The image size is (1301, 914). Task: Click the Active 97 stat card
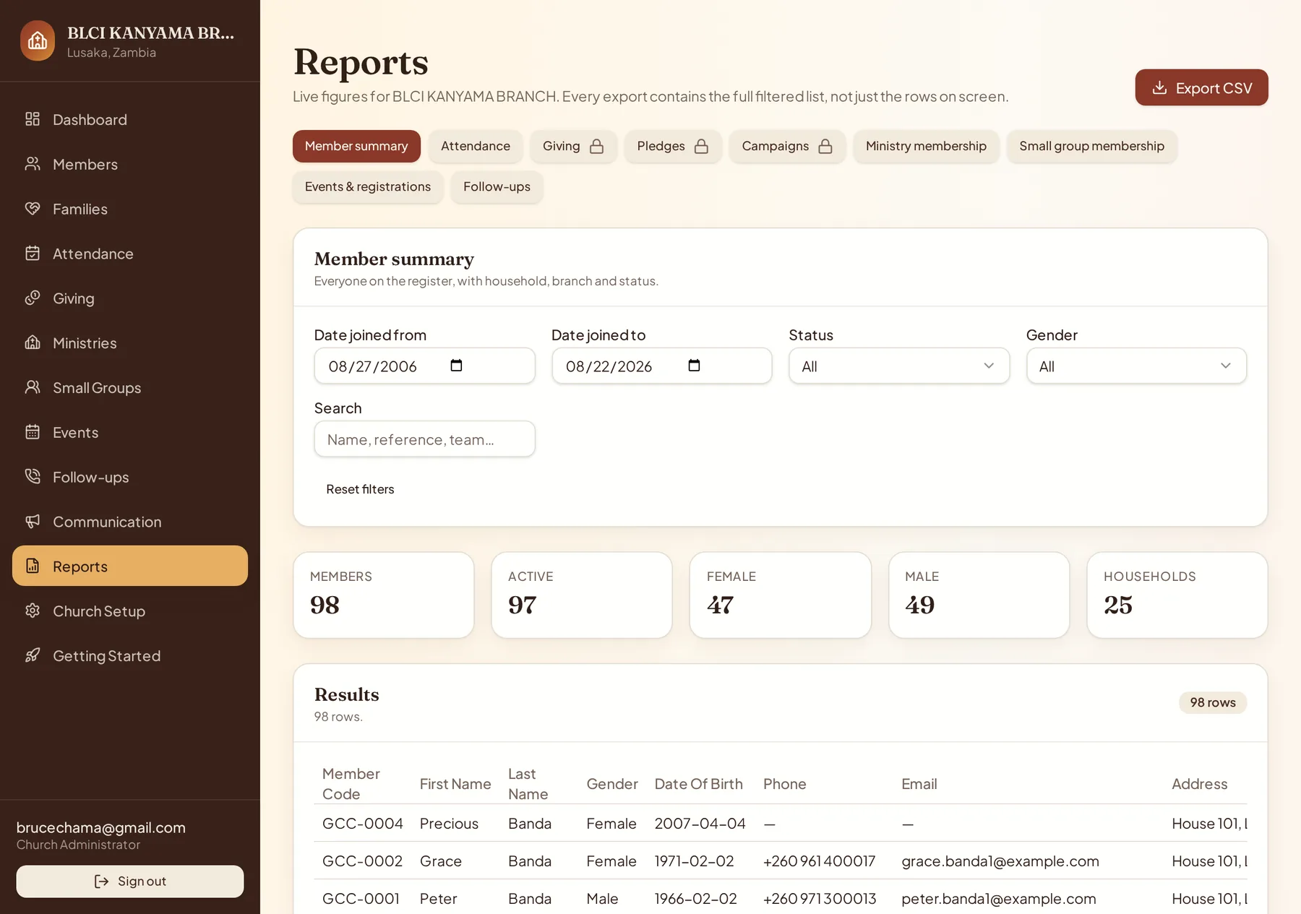[x=582, y=595]
